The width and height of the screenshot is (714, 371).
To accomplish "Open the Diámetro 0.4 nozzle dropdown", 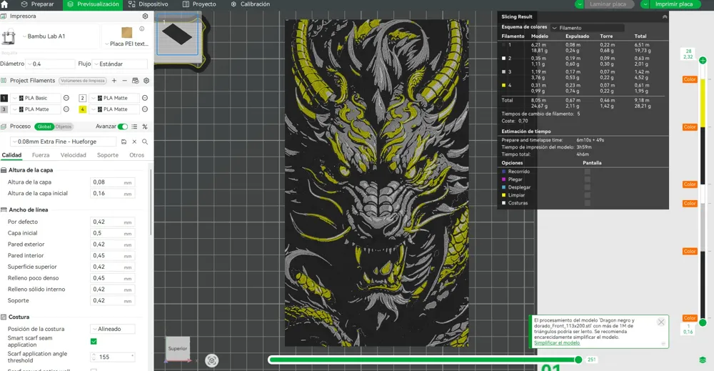I will tap(50, 64).
